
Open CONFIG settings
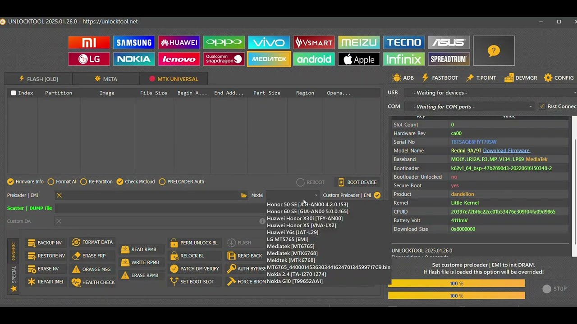pos(559,78)
